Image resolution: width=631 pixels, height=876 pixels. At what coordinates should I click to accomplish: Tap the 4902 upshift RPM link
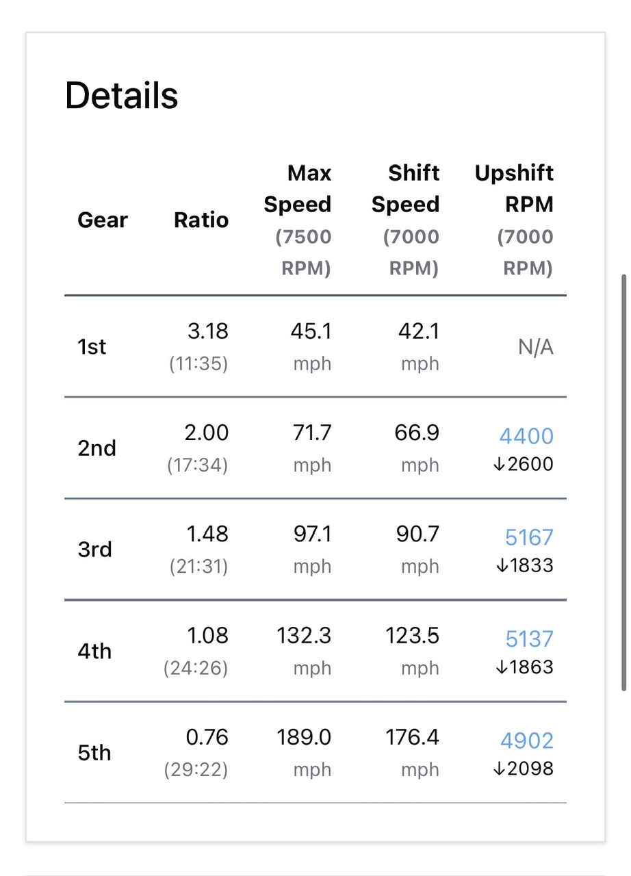click(x=526, y=740)
